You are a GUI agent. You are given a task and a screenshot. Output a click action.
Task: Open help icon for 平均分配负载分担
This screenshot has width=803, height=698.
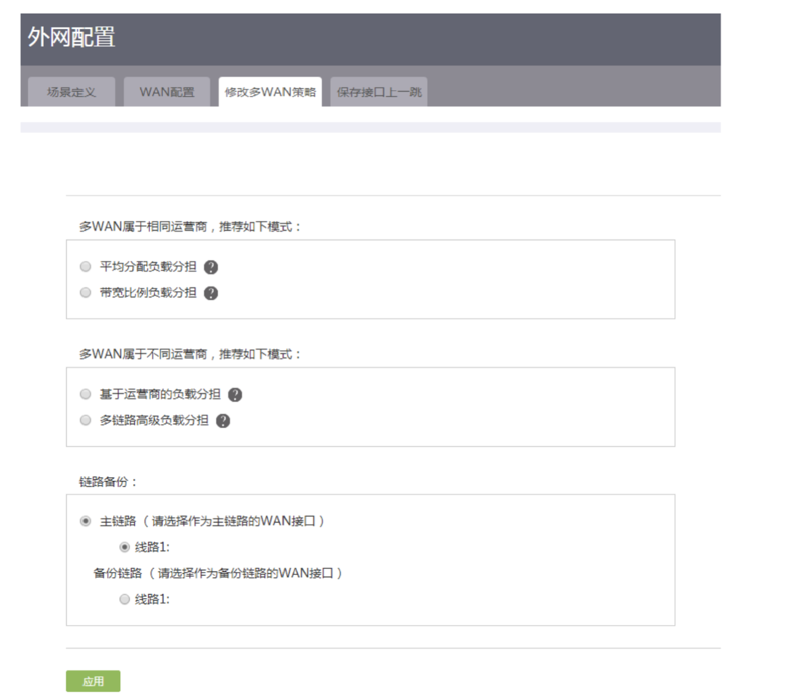click(211, 267)
